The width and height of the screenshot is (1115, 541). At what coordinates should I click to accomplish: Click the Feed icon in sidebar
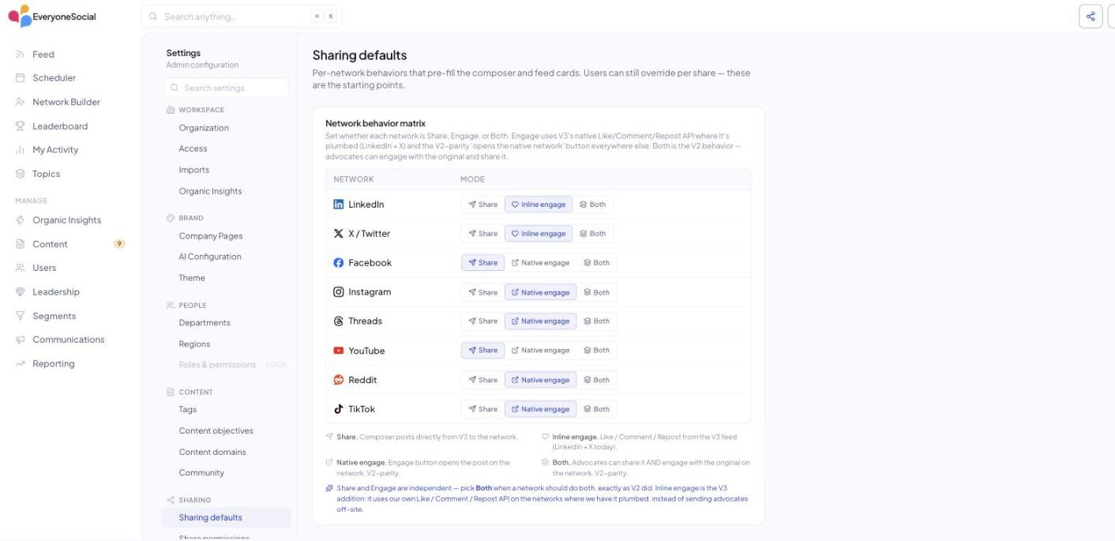tap(21, 54)
